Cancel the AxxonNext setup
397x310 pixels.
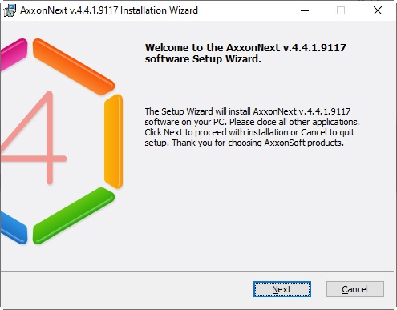click(355, 289)
